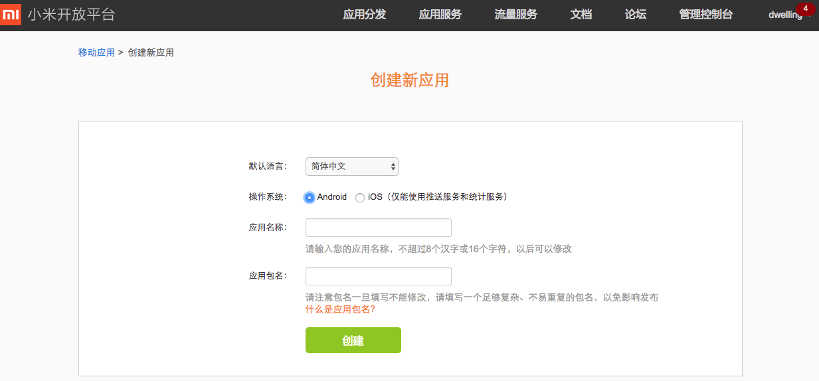Select the Android operating system radio button
The width and height of the screenshot is (819, 381).
tap(310, 197)
